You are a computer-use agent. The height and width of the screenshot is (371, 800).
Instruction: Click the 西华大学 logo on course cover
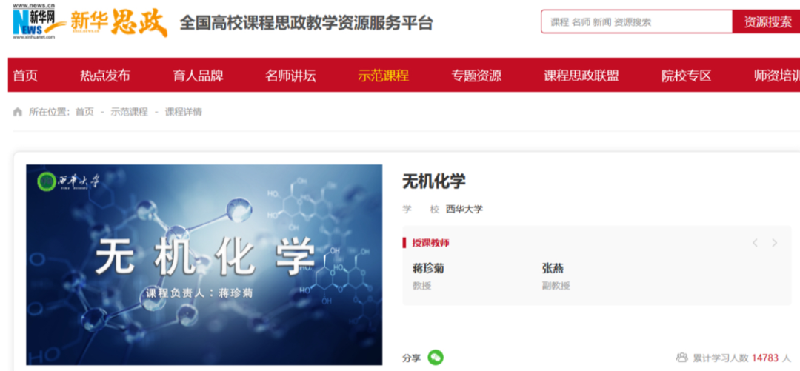tap(67, 180)
